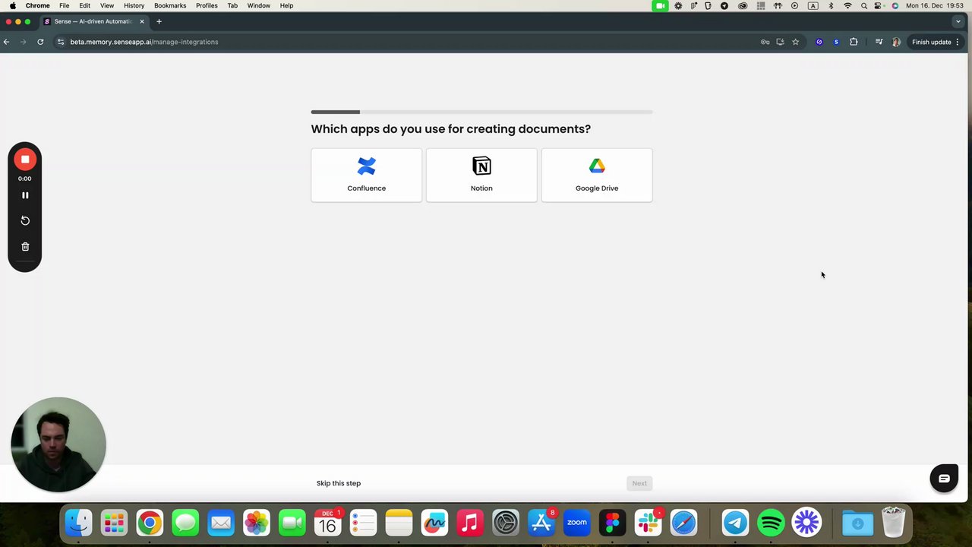Reload the page in Chrome
The width and height of the screenshot is (972, 547).
coord(40,42)
